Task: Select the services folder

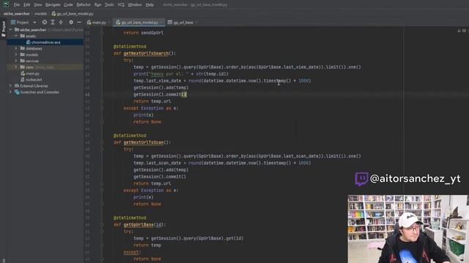Action: (32, 61)
